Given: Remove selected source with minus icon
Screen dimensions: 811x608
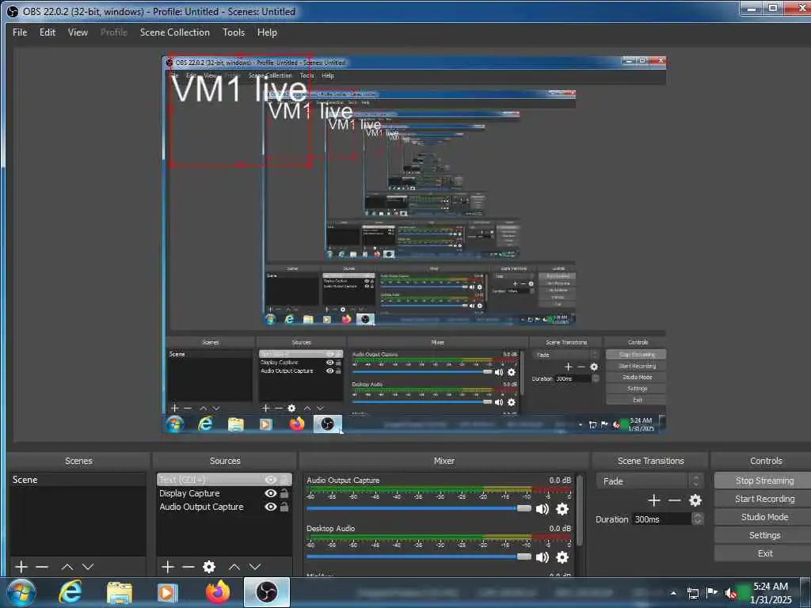Looking at the screenshot, I should point(188,567).
